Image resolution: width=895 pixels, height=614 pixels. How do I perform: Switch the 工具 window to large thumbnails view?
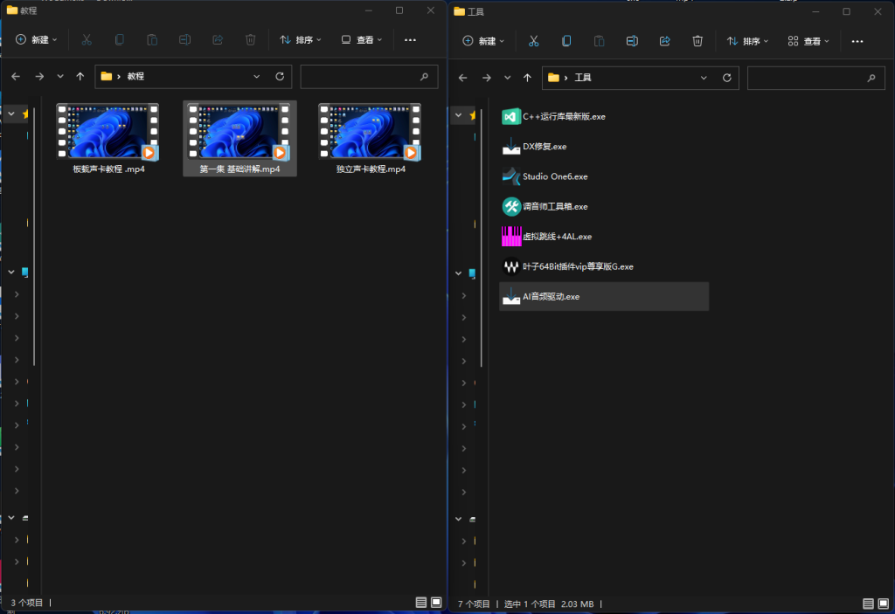point(884,604)
